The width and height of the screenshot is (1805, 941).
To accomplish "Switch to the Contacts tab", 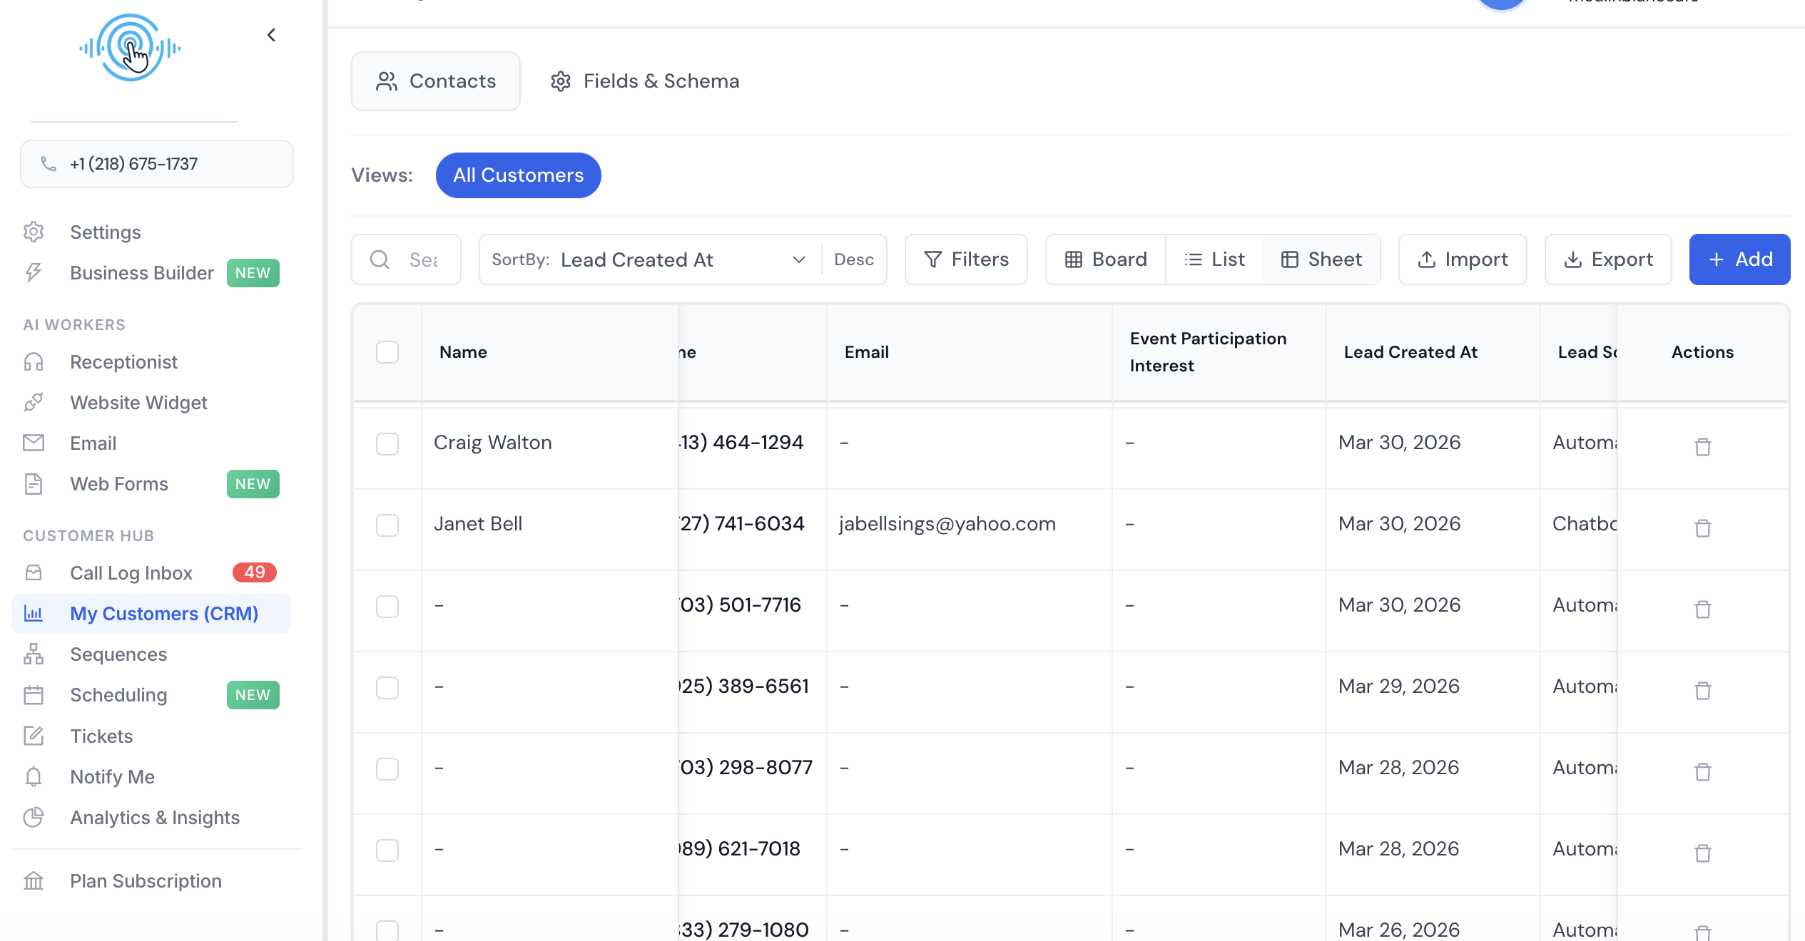I will click(436, 81).
